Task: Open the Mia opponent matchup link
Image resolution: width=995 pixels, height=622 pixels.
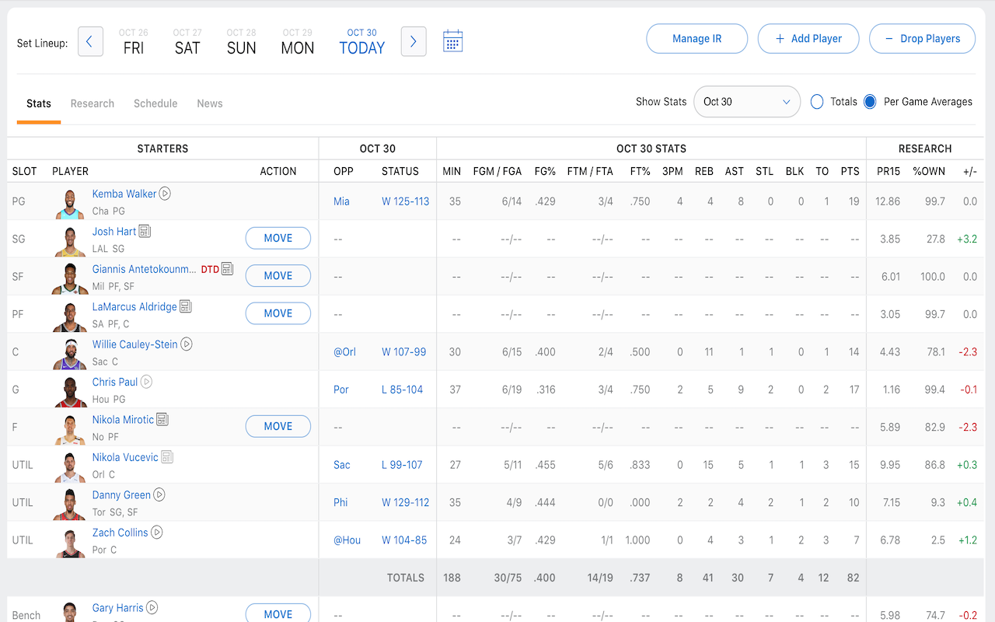Action: tap(340, 201)
